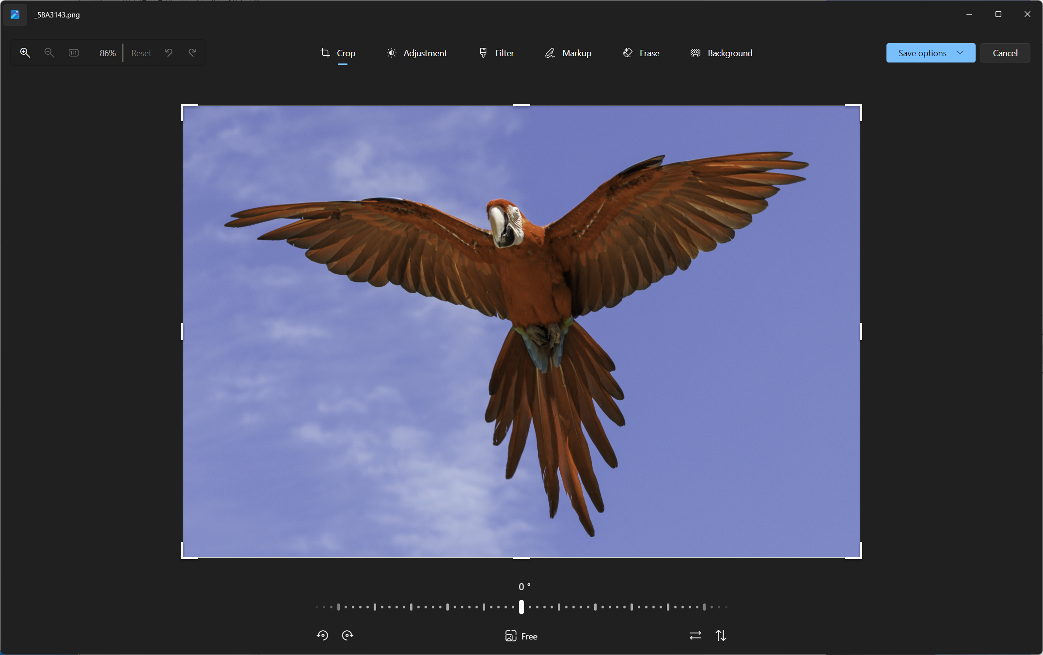Expand the Save options dropdown arrow

960,53
